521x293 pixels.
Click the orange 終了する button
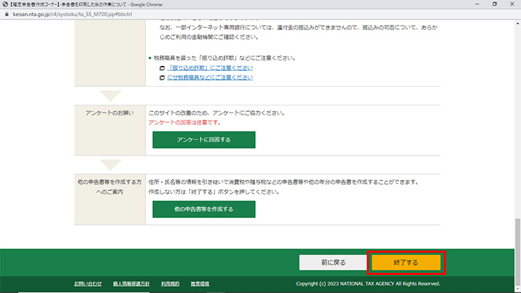pyautogui.click(x=406, y=262)
